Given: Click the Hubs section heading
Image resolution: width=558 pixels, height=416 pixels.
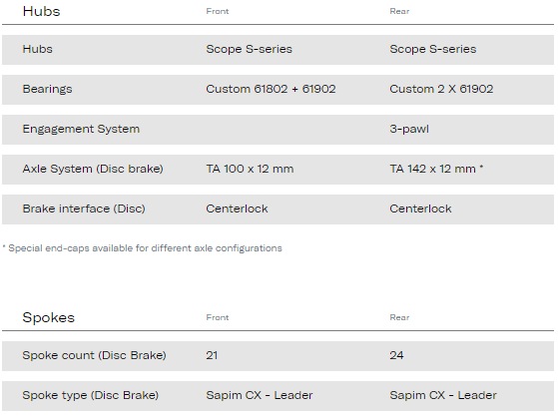Looking at the screenshot, I should click(x=41, y=11).
